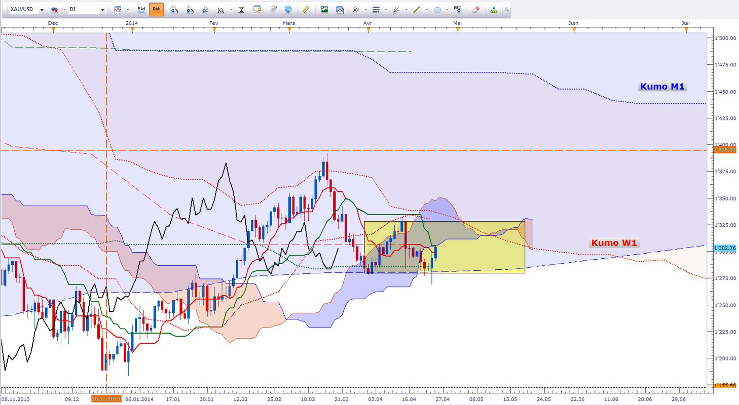The height and width of the screenshot is (405, 739).
Task: Click the zoom-to-area magnifier icon
Action: tap(220, 10)
